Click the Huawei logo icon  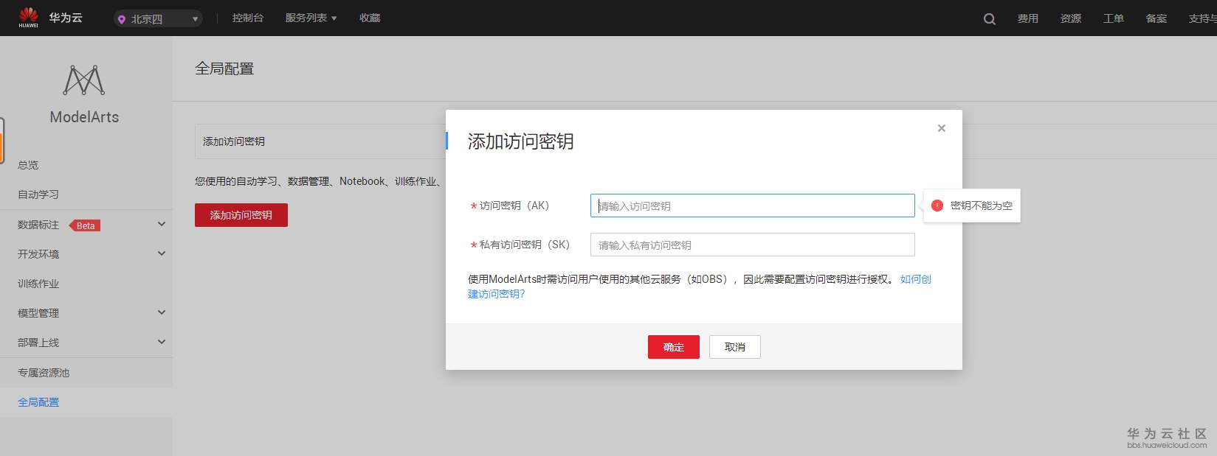[x=28, y=17]
